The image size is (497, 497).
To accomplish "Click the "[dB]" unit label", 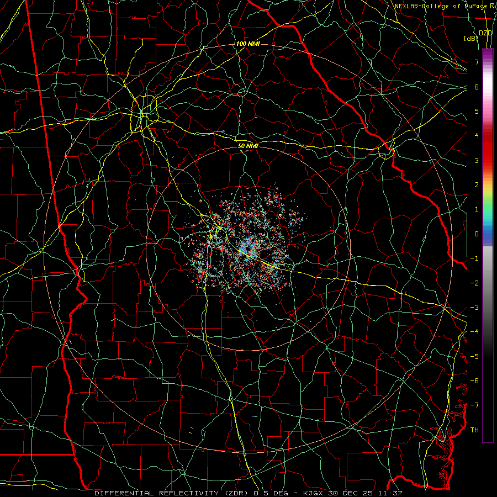I will click(x=471, y=38).
